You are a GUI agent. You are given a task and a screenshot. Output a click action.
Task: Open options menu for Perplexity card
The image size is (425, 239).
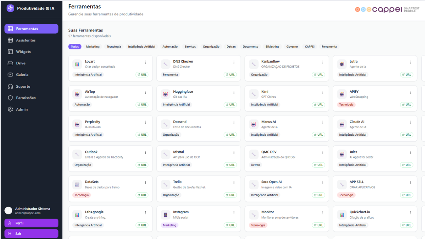(146, 122)
